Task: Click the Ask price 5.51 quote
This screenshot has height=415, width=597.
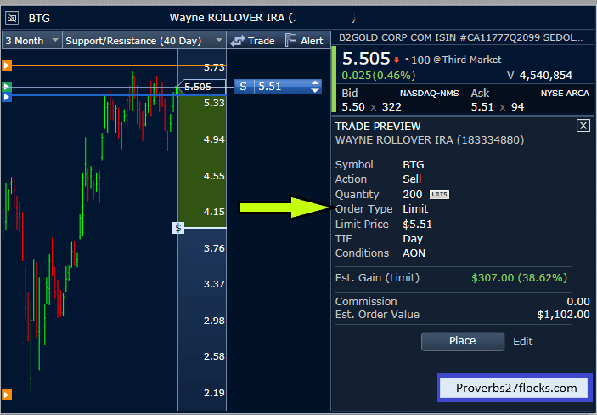Action: 482,106
